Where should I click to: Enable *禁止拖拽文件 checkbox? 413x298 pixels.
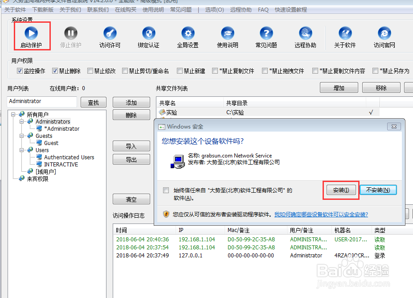[265, 70]
